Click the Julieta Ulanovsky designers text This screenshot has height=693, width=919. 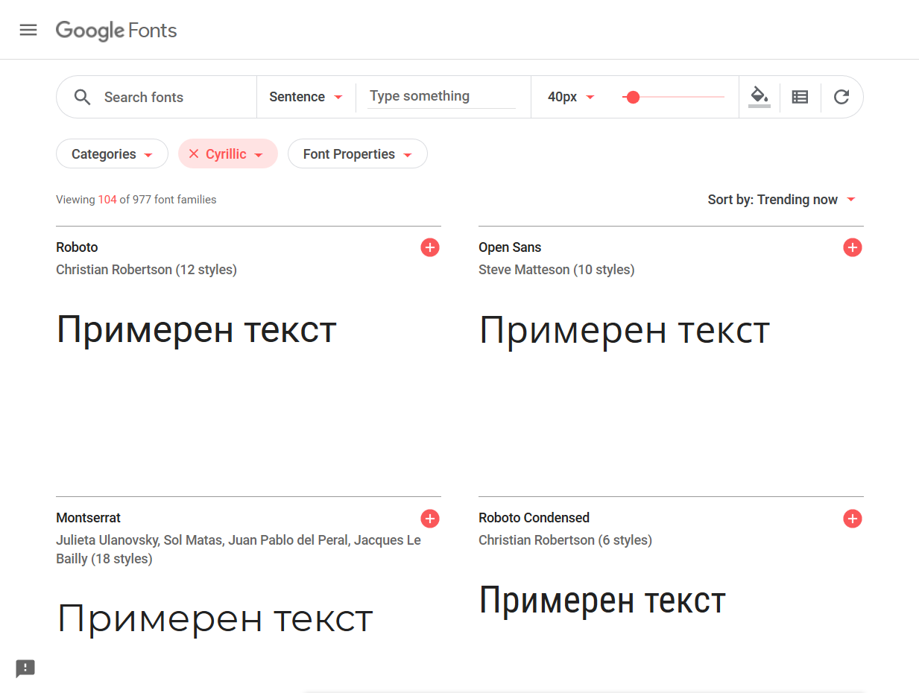click(239, 549)
